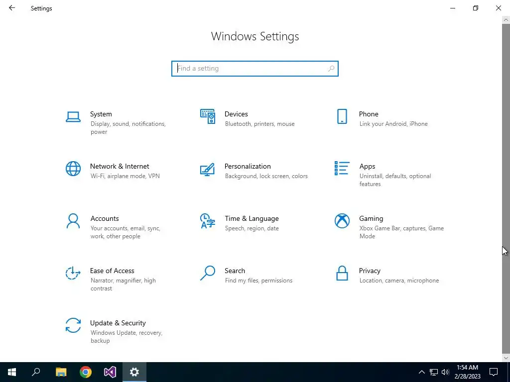Open the Ease of Access icon
The height and width of the screenshot is (382, 510).
(x=73, y=273)
